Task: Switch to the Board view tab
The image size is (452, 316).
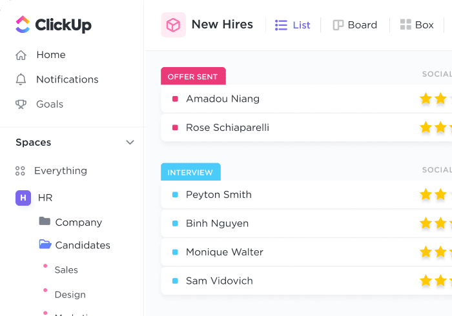Action: [x=355, y=25]
